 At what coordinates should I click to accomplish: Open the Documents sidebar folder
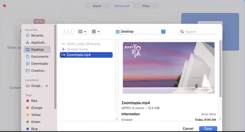pos(37,57)
